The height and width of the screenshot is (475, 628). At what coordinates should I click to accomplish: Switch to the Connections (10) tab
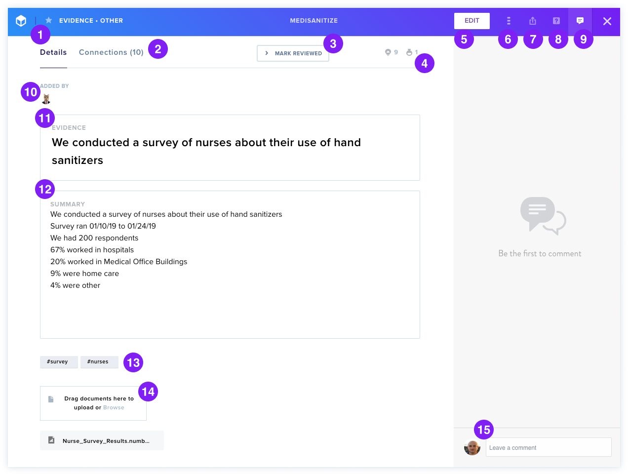pos(111,52)
